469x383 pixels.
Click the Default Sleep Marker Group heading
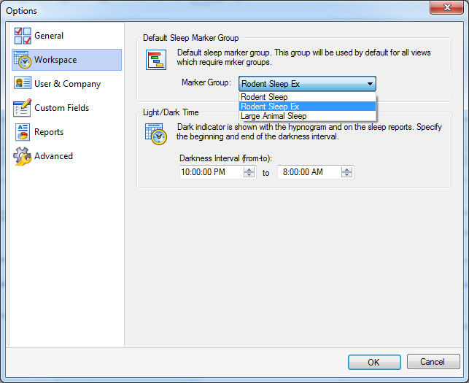click(x=191, y=38)
